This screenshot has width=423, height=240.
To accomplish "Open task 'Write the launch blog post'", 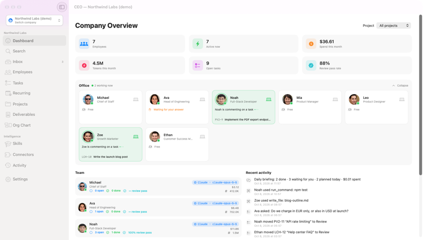I will [x=111, y=157].
